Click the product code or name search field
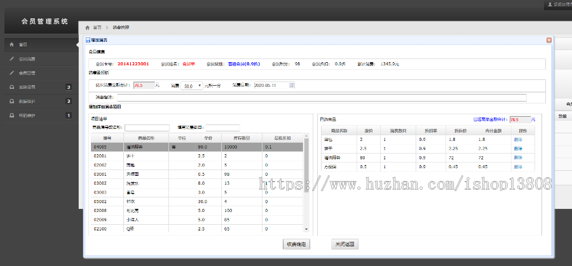This screenshot has width=572, height=266. click(x=147, y=128)
